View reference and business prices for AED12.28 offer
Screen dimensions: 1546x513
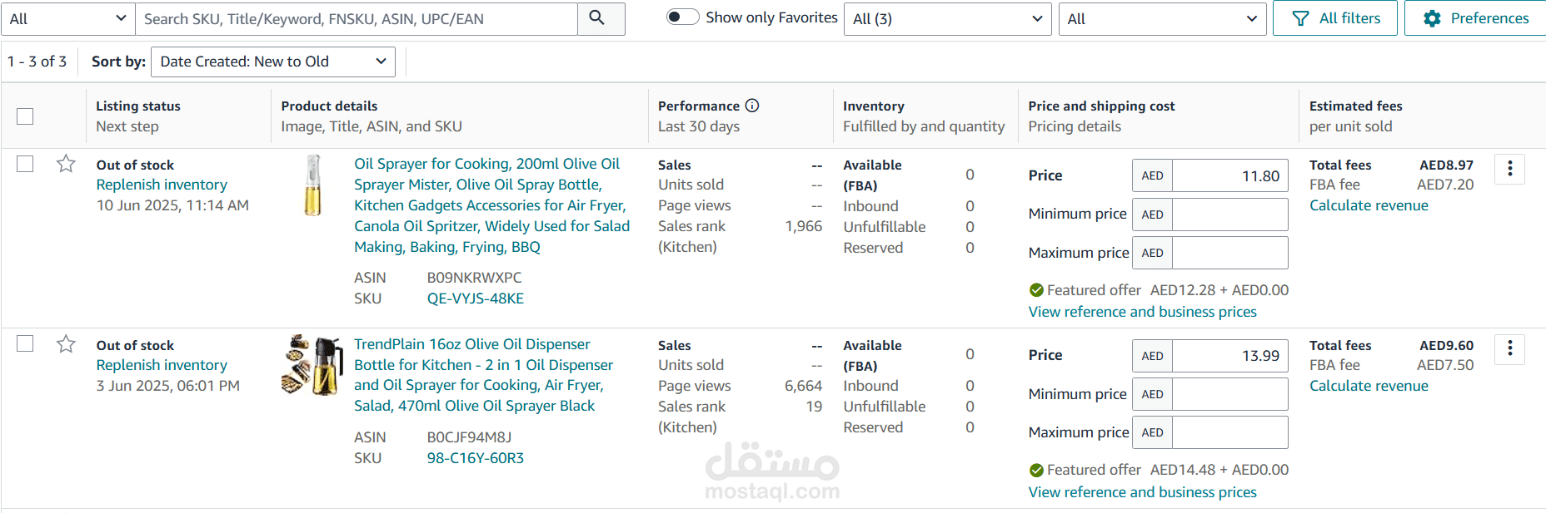(1142, 312)
